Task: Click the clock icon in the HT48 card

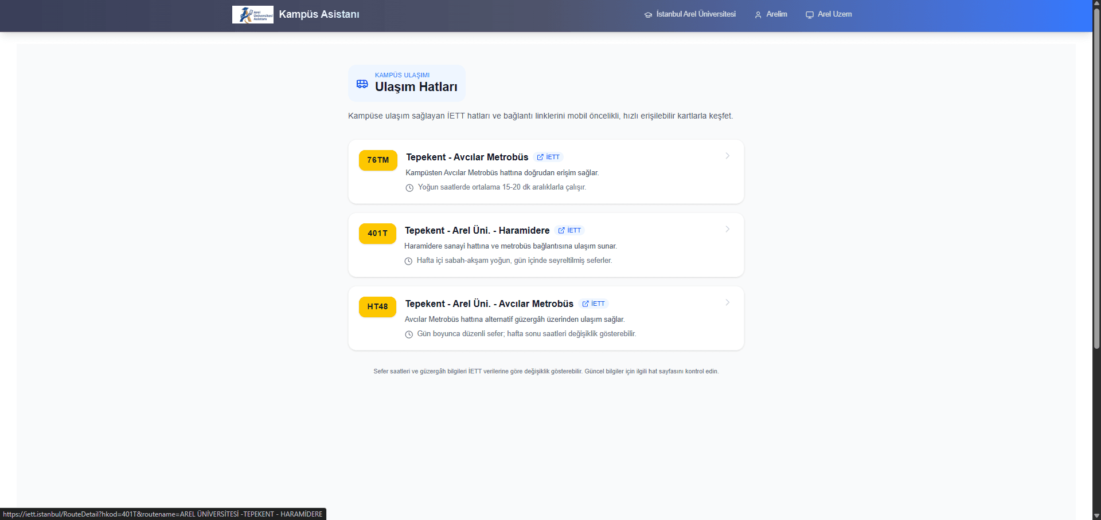Action: [409, 334]
